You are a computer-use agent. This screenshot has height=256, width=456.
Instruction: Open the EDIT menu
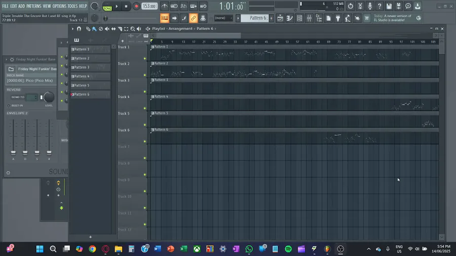pyautogui.click(x=14, y=6)
